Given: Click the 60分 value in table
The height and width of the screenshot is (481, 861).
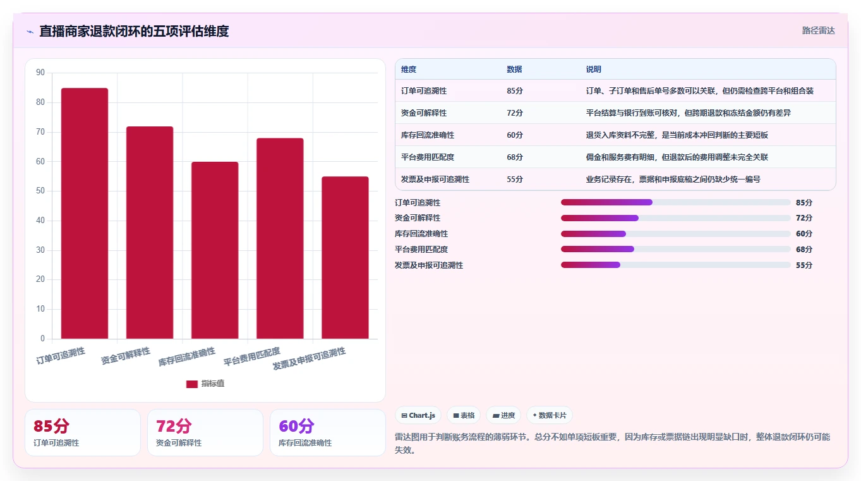Looking at the screenshot, I should [x=515, y=135].
